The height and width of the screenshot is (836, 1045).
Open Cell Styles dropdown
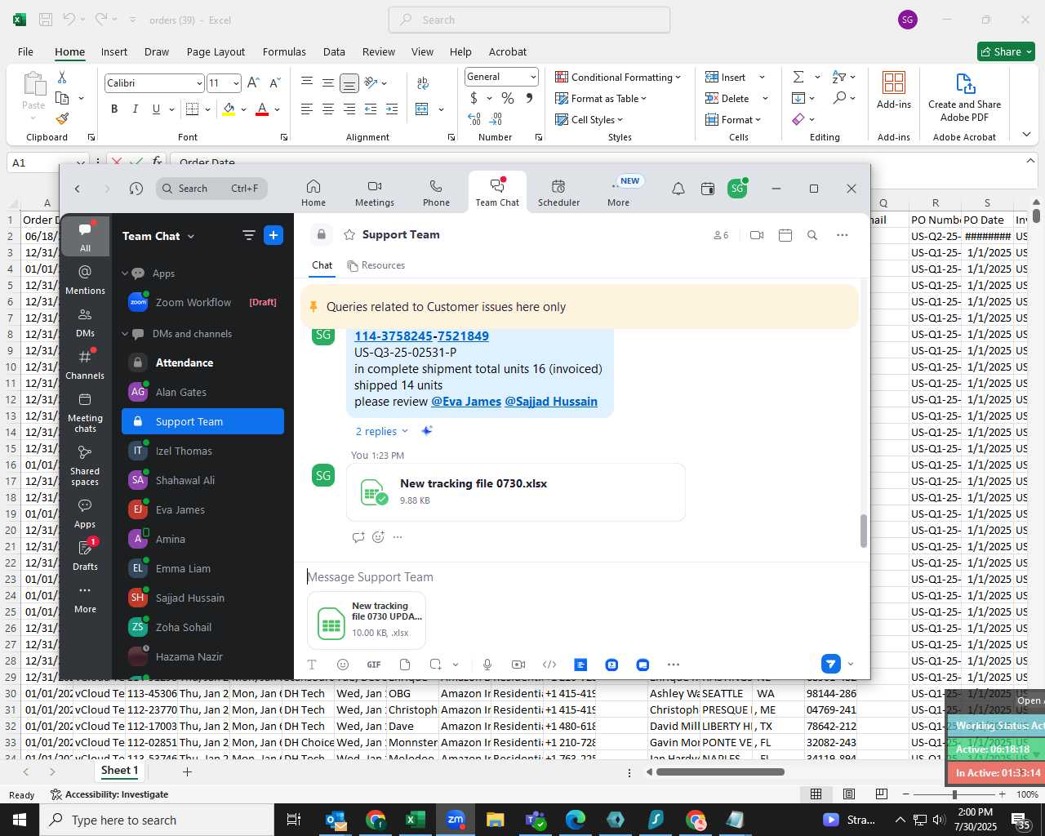589,119
